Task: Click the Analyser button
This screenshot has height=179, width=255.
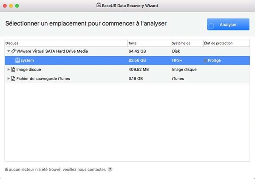Action: [x=228, y=24]
